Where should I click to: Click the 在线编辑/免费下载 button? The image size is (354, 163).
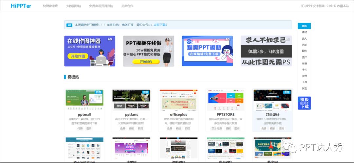[204, 54]
